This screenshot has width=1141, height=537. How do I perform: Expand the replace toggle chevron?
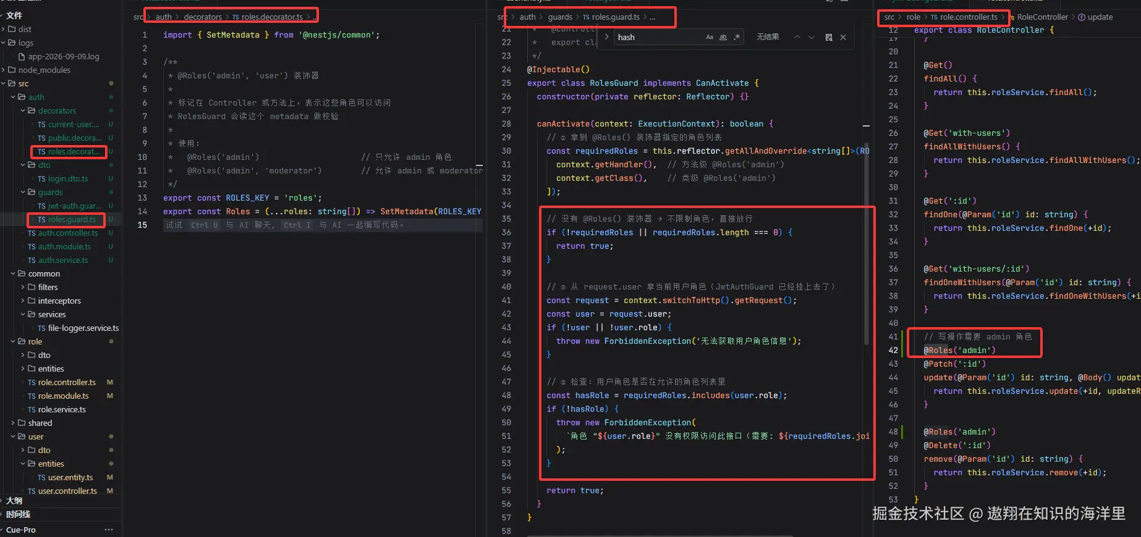coord(606,37)
